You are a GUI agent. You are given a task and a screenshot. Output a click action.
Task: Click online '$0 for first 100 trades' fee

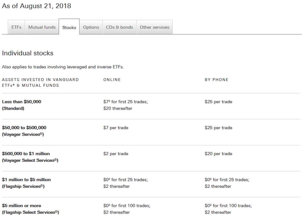click(x=127, y=206)
